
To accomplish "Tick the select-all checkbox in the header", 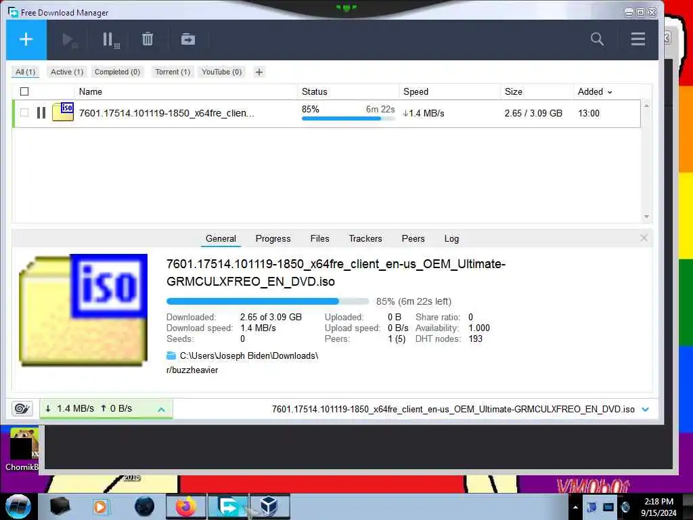I will (24, 91).
